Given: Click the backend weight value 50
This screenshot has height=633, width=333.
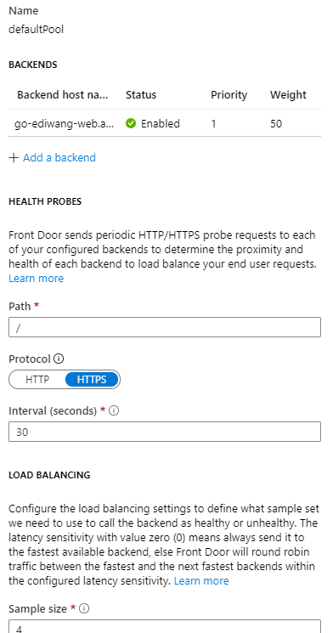Looking at the screenshot, I should click(276, 123).
